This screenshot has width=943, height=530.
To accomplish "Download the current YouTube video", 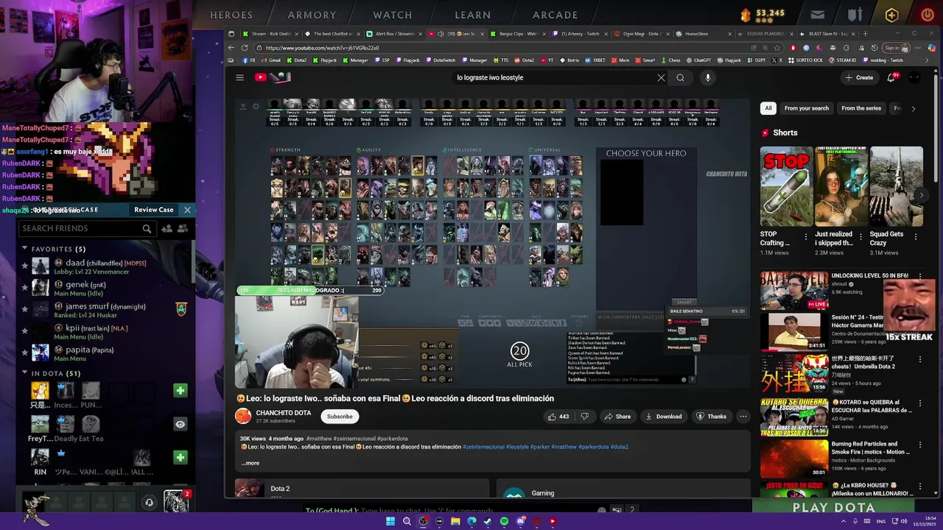I will (x=663, y=417).
